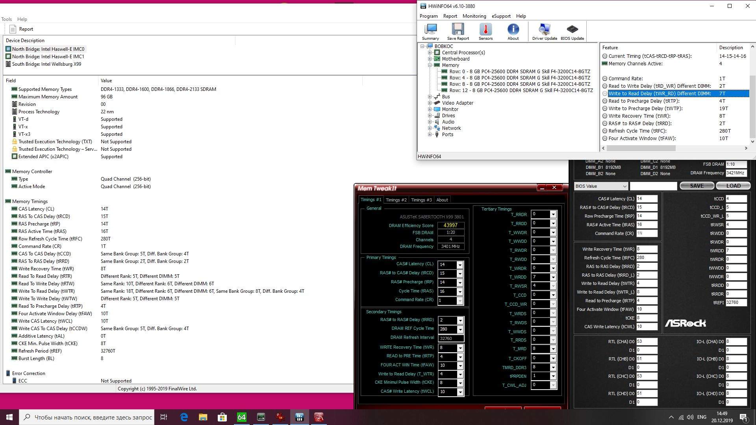Select North Bridge Intel Haswell-E IMC1 device

point(48,57)
